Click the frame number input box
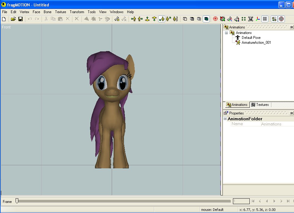The image size is (294, 213). pos(241,201)
